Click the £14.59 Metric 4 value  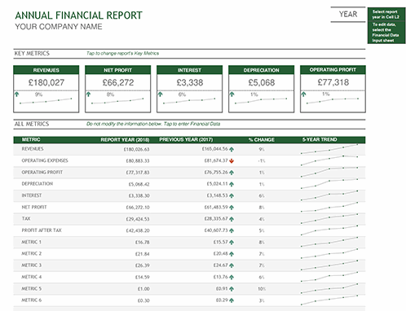[143, 277]
